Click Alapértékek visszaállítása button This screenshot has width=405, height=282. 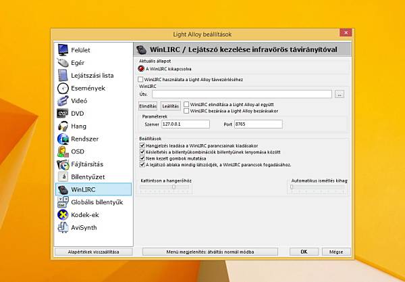[94, 252]
